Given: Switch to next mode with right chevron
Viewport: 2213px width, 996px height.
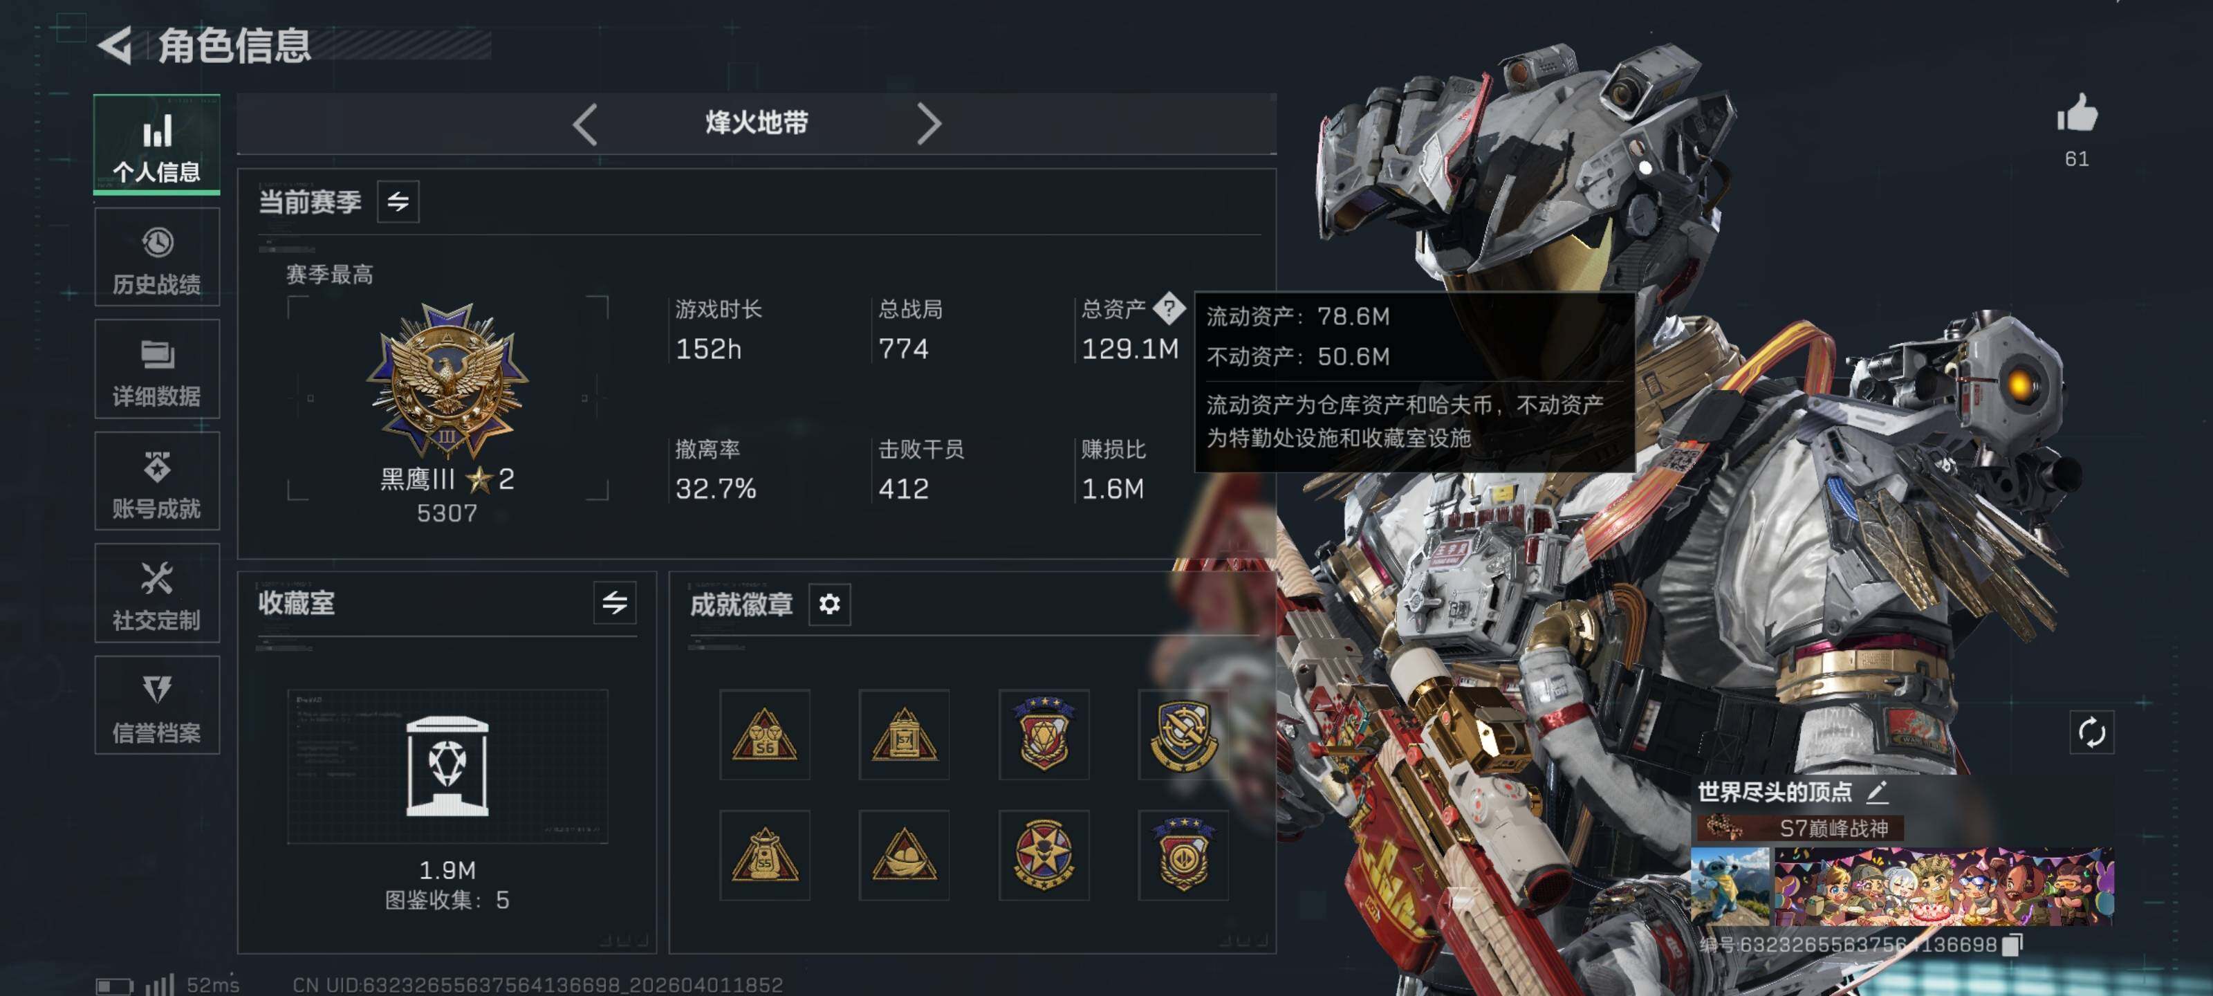Looking at the screenshot, I should [x=929, y=124].
